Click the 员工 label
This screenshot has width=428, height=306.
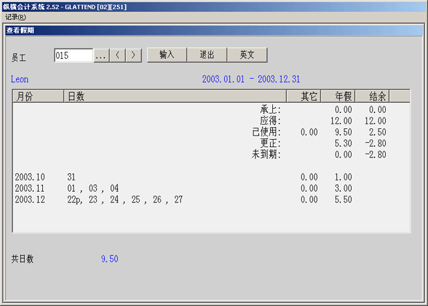click(x=19, y=57)
